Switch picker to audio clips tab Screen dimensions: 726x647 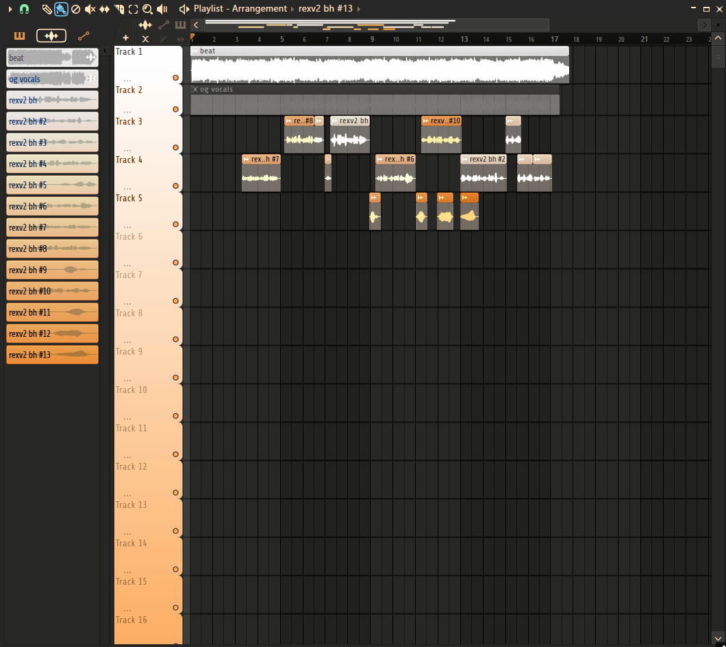(51, 36)
